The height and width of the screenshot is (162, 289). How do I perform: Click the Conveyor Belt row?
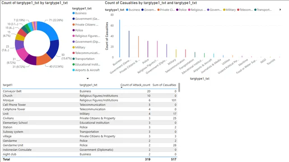(x=89, y=91)
